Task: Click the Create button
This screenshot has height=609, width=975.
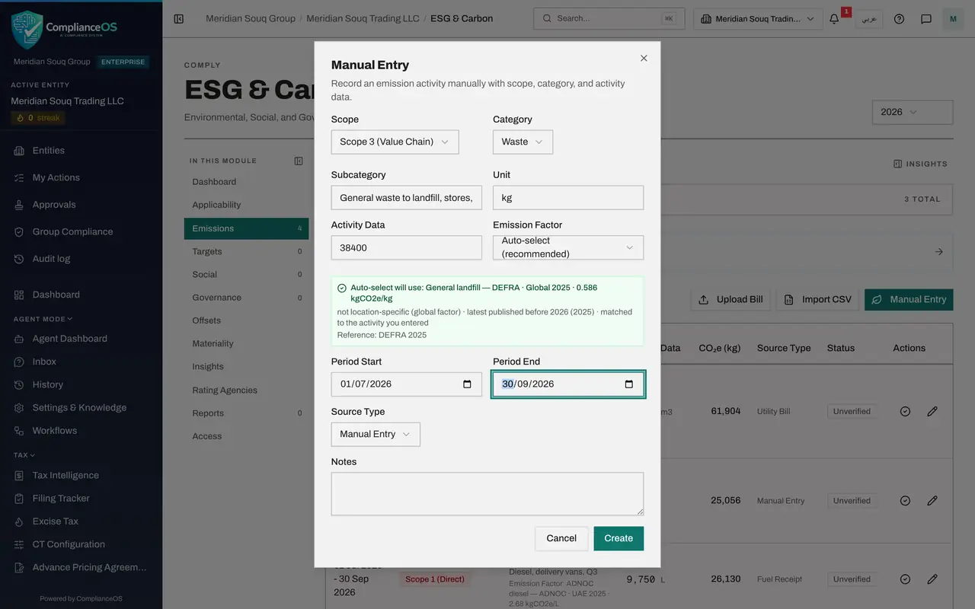Action: (x=619, y=538)
